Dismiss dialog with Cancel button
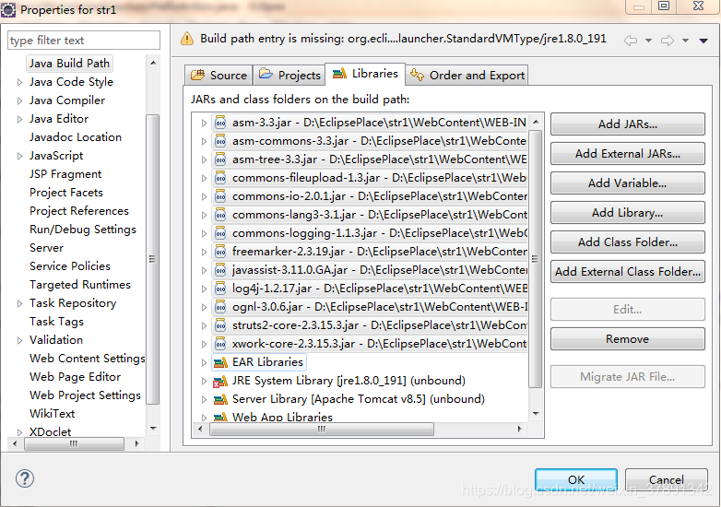Screen dimensions: 721x507 (x=666, y=480)
